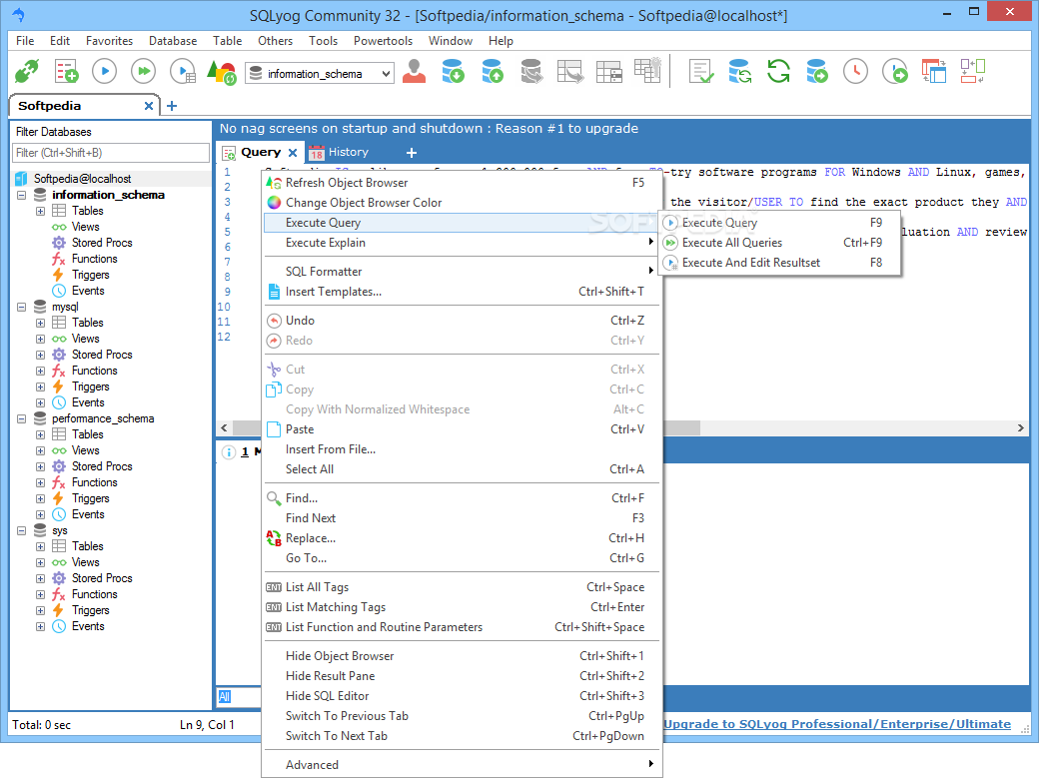Expand Functions under mysql
Viewport: 1039px width, 778px height.
pyautogui.click(x=40, y=371)
